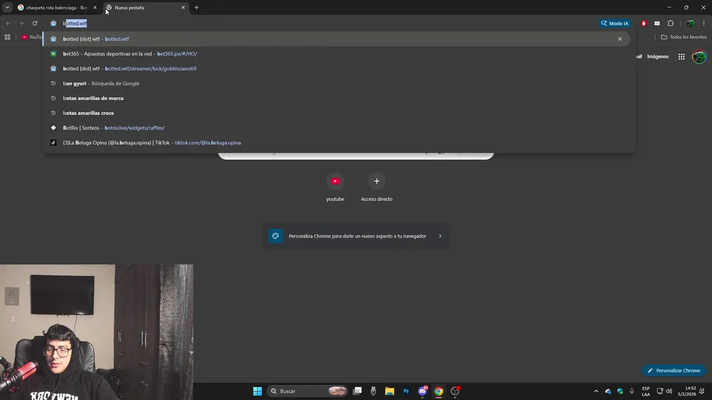The height and width of the screenshot is (400, 712).
Task: Click the BotRix suggestion favicon
Action: (53, 128)
